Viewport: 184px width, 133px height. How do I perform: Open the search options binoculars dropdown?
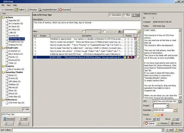[120, 31]
